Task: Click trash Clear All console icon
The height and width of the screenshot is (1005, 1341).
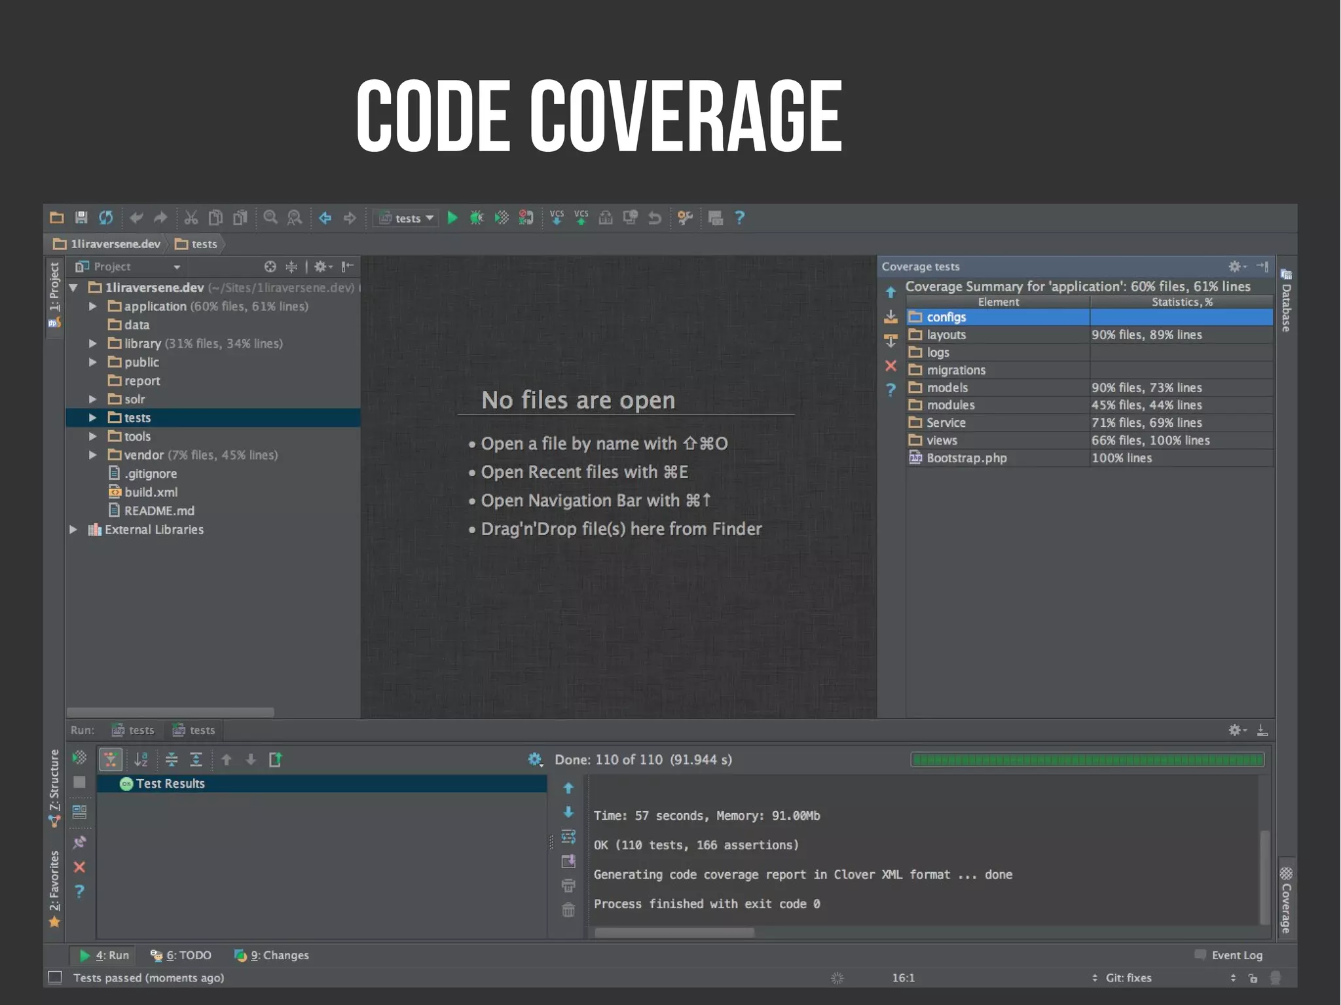Action: (568, 910)
